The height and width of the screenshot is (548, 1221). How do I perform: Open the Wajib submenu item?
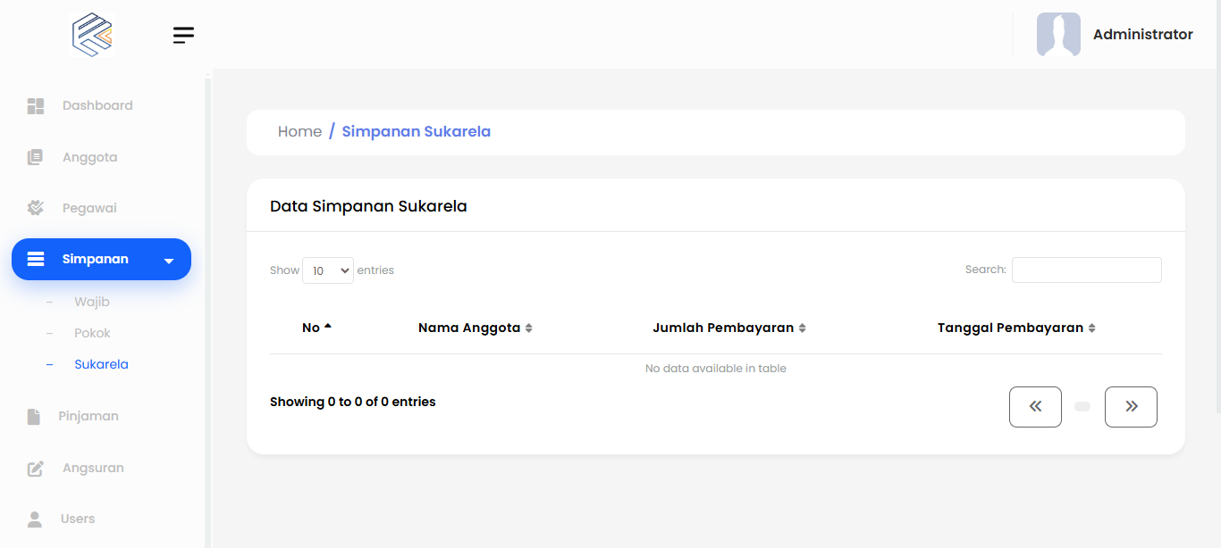(x=92, y=302)
